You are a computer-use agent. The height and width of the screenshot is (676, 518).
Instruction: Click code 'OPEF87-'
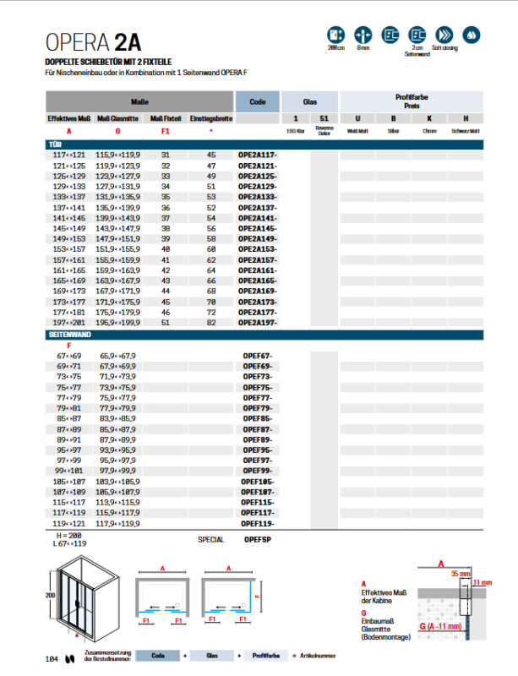tap(258, 429)
